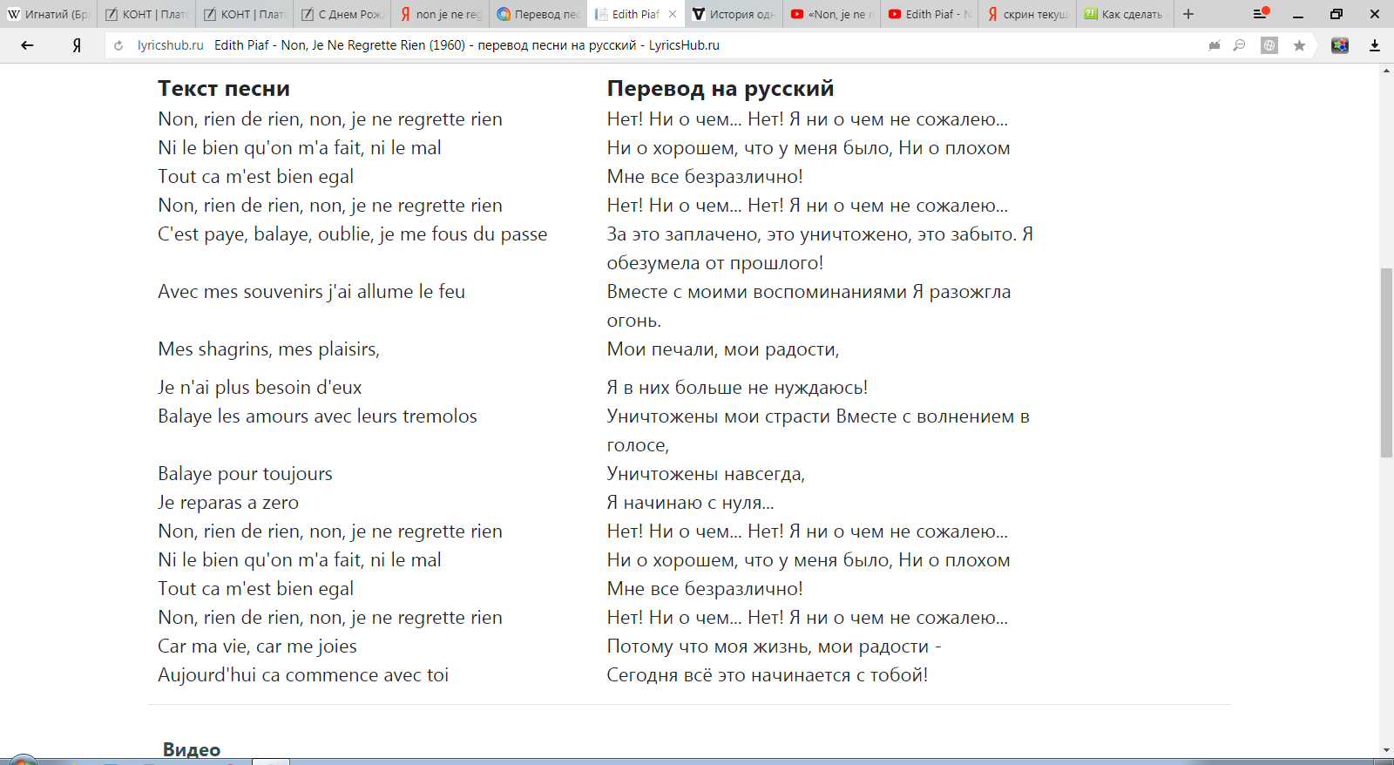Viewport: 1394px width, 765px height.
Task: Click the line 'Потому что моя жизнь, мои радости -'
Action: coord(774,647)
